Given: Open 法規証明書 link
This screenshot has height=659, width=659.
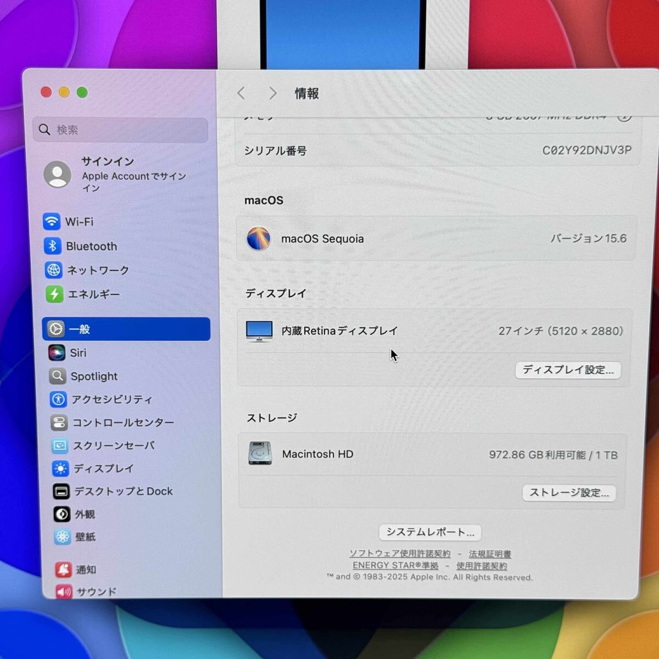Looking at the screenshot, I should point(490,554).
